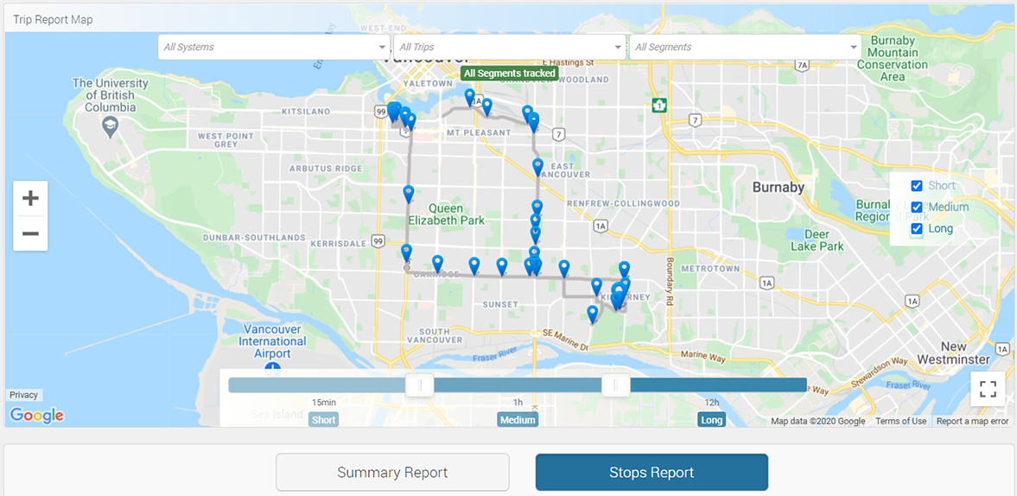The height and width of the screenshot is (496, 1017).
Task: Click the 15min slider handle
Action: pos(420,385)
